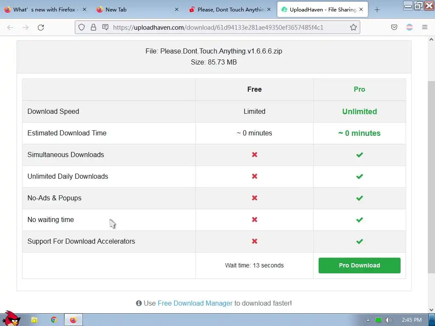Click the green Unlimited speed value
Viewport: 435px width, 326px height.
tap(359, 112)
